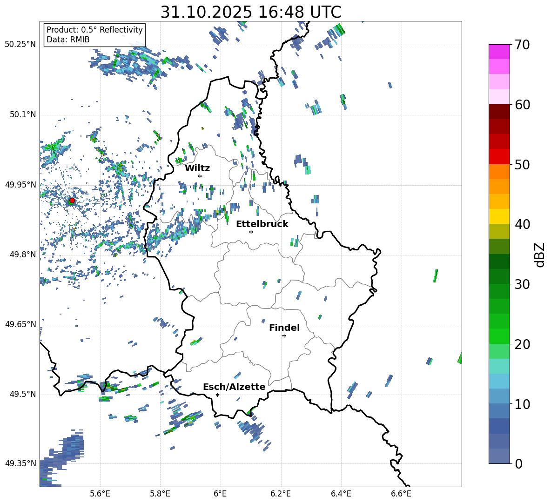Click the Findel station cross marker
Screen dimensions: 551x503
pyautogui.click(x=284, y=335)
